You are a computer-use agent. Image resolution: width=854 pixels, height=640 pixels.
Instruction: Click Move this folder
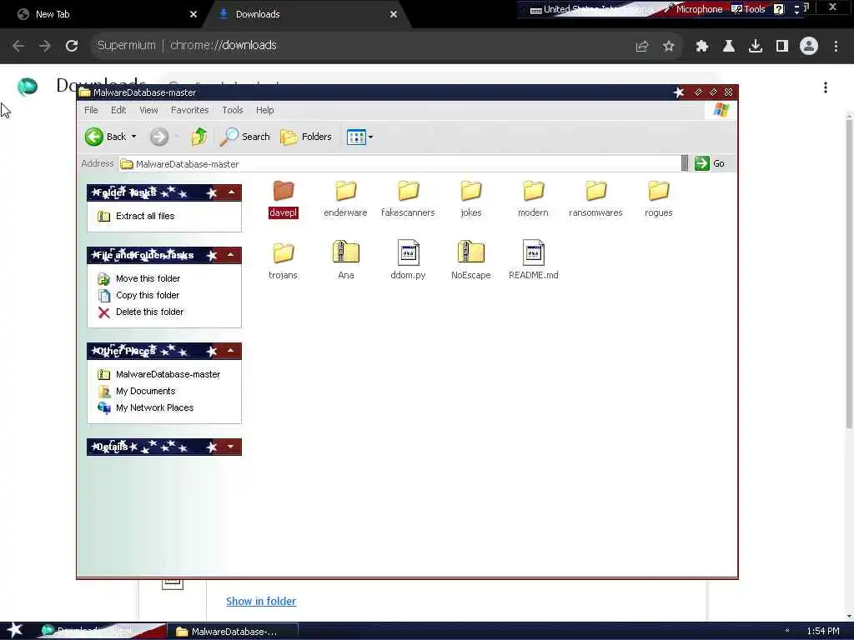pos(139,278)
